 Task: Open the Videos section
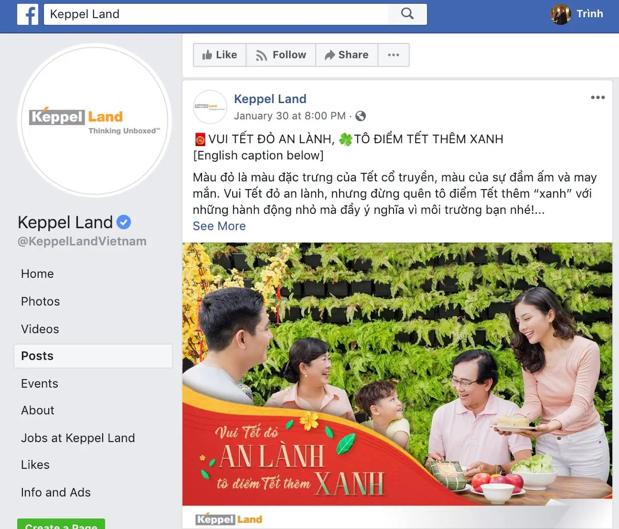(x=40, y=329)
